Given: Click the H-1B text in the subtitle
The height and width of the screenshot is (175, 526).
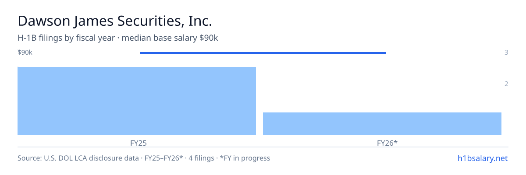Looking at the screenshot, I should coord(27,38).
